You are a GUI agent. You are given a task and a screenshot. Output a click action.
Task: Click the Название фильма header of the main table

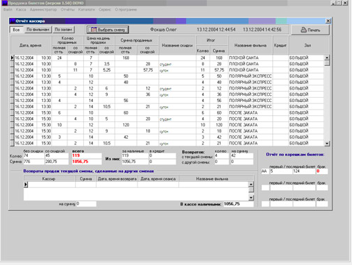click(x=251, y=45)
